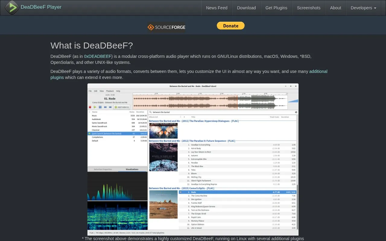Screen dimensions: 386x241
Task: Open the News Feed page
Action: coord(217,8)
